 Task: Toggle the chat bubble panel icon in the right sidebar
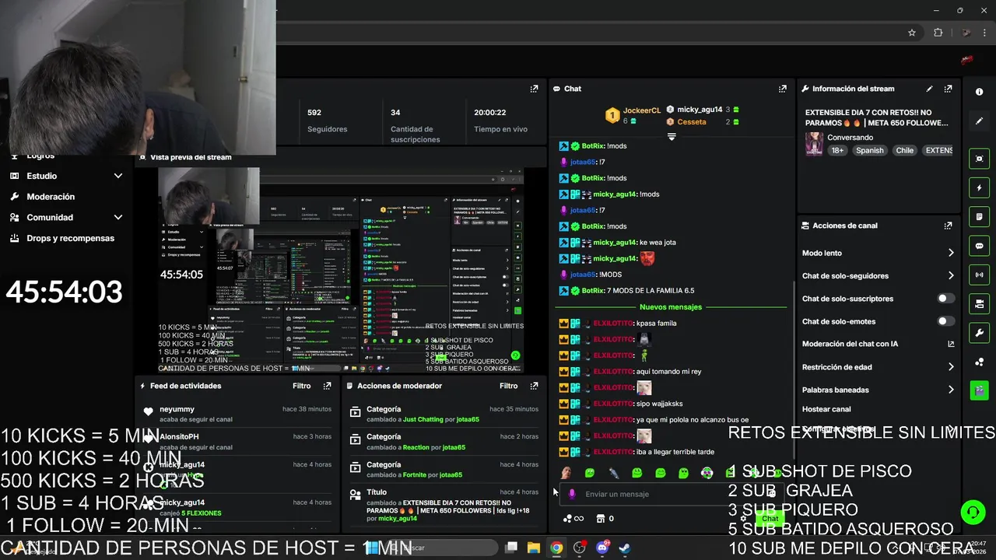979,246
